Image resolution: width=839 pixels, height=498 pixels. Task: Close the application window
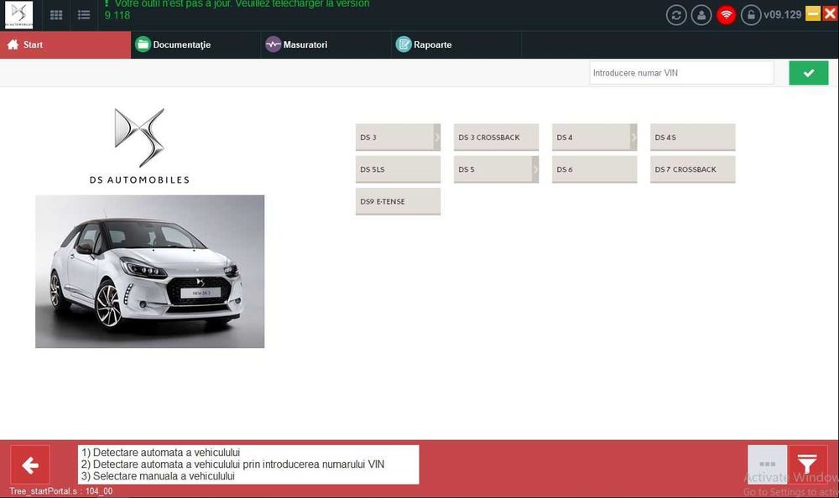[x=830, y=14]
